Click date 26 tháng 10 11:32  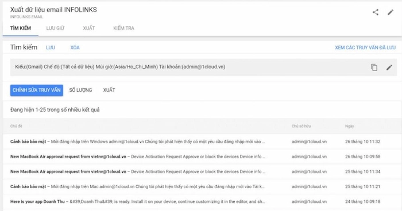pos(362,142)
